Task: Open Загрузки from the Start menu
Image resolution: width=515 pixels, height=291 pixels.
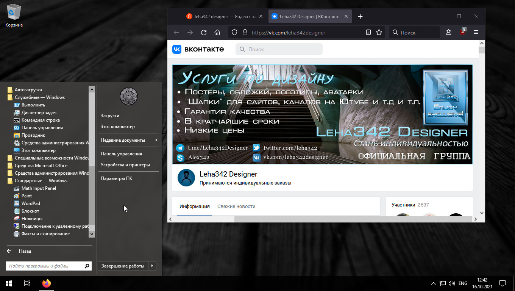Action: (x=110, y=116)
